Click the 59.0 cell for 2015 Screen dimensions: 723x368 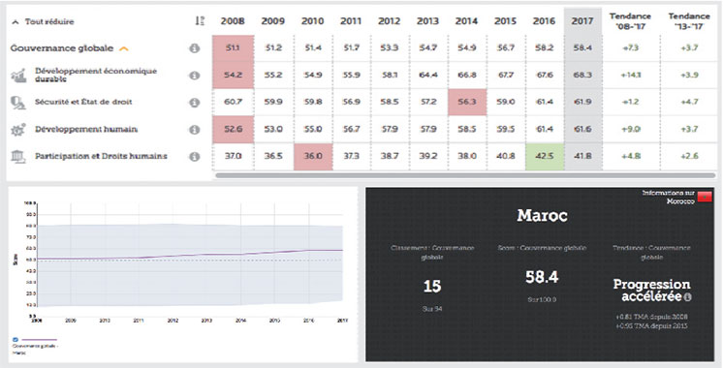tap(505, 103)
